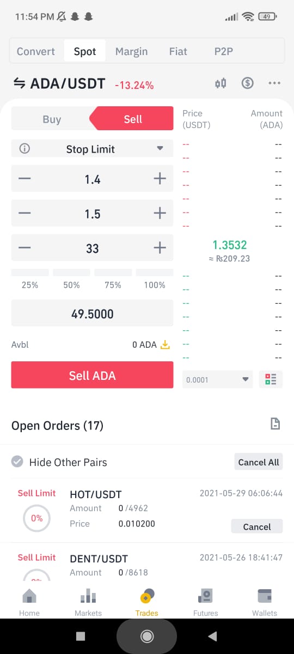Screen dimensions: 294x654
Task: Toggle the Hide Other Pairs checkbox
Action: (x=17, y=462)
